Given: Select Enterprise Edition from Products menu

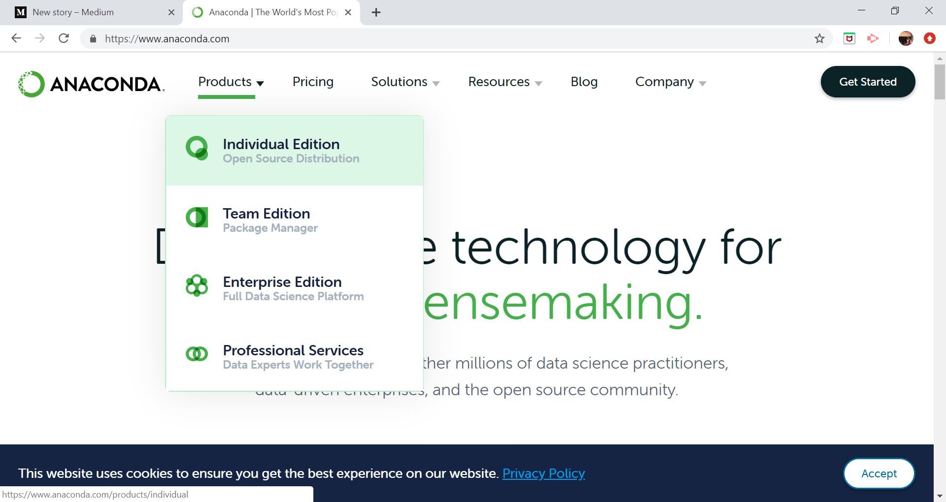Looking at the screenshot, I should pos(295,288).
